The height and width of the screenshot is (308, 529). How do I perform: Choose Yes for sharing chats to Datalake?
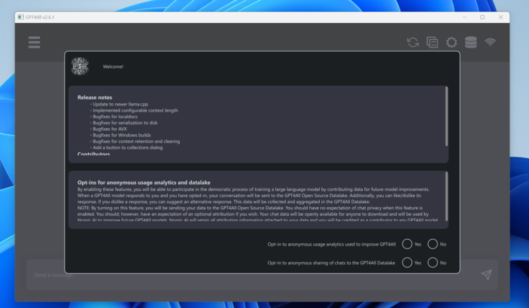407,263
